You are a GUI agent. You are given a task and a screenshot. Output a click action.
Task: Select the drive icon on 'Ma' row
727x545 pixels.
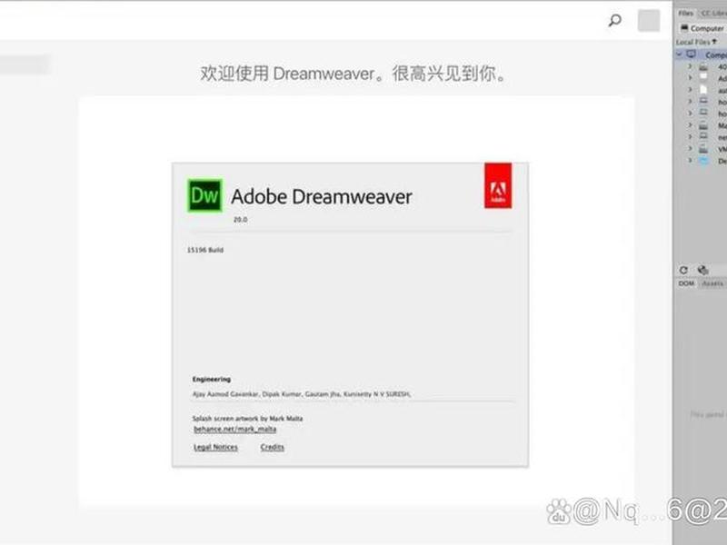703,125
